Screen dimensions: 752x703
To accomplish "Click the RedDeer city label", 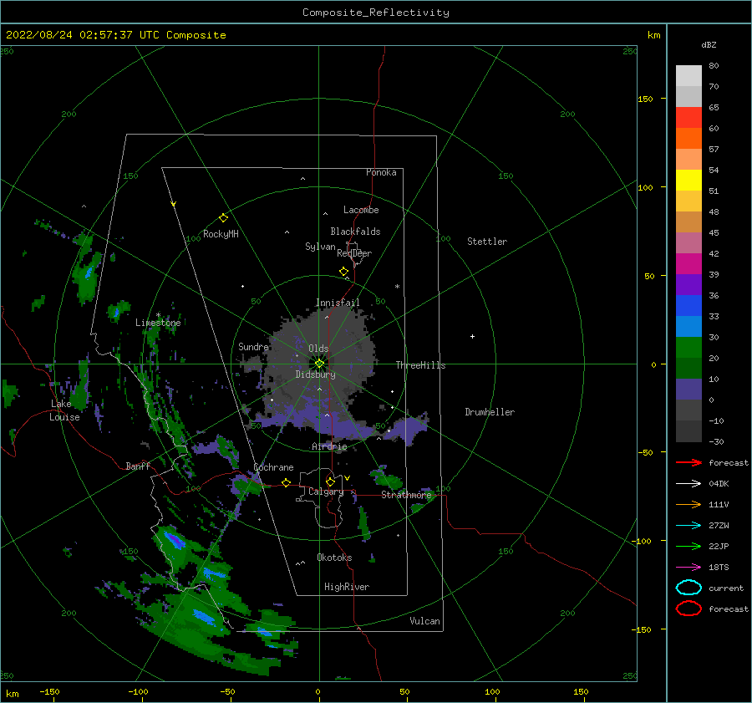I will point(354,253).
